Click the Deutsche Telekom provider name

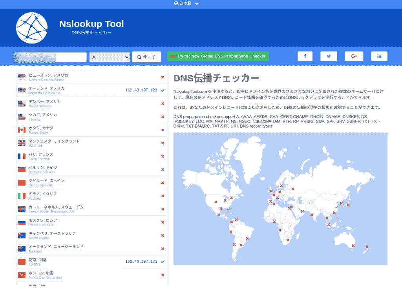coord(42,172)
